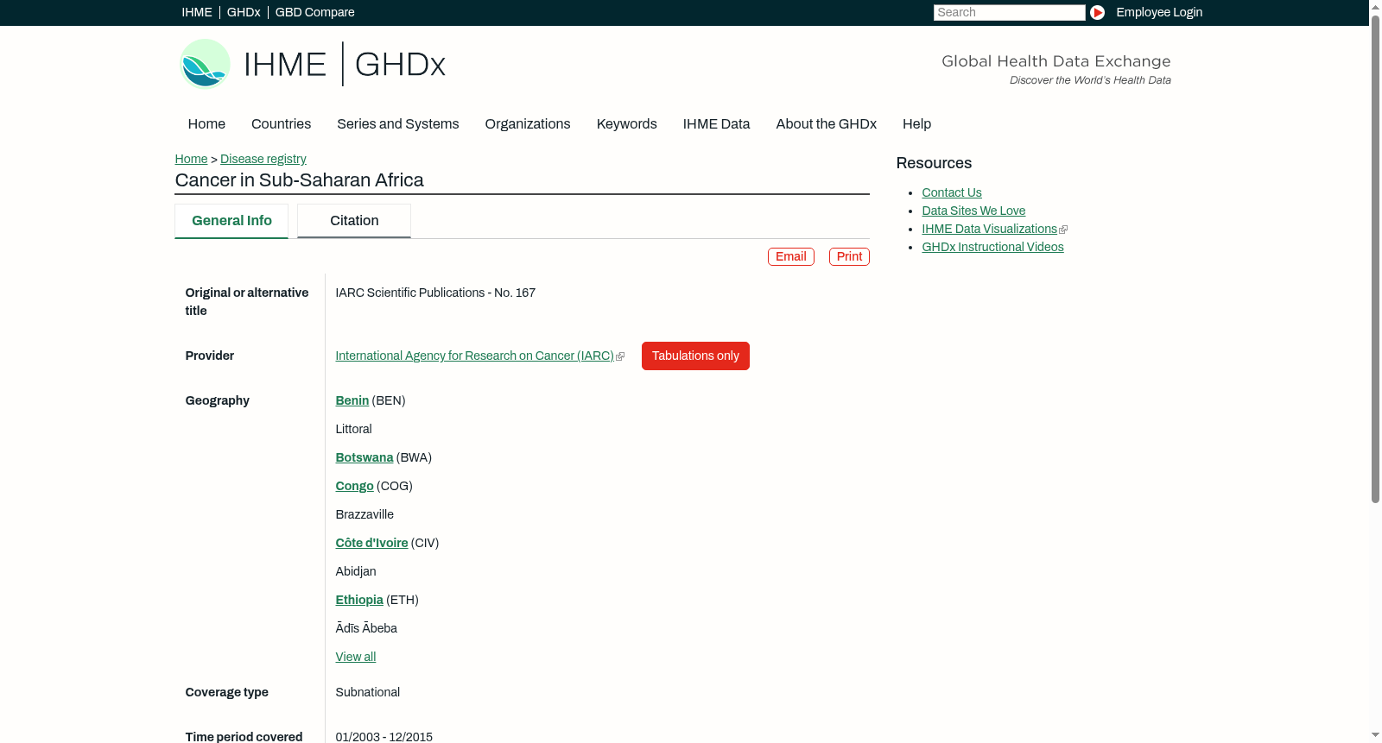1382x743 pixels.
Task: Click external link icon next to IARC provider
Action: click(x=620, y=356)
